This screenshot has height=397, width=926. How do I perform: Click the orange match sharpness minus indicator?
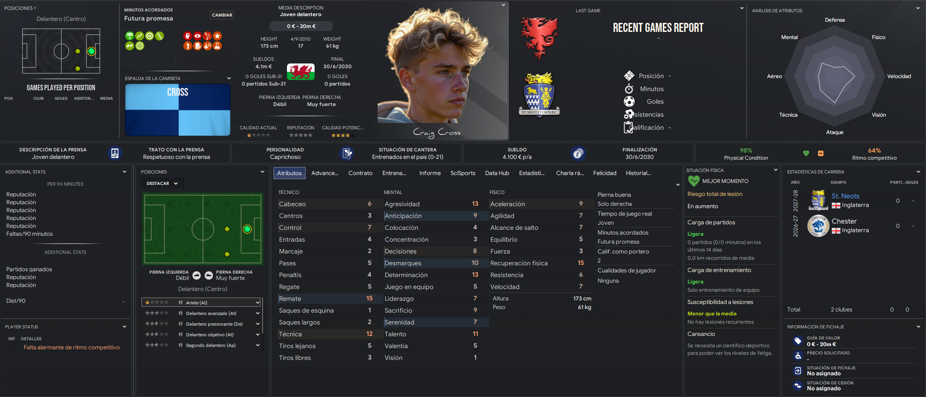[x=821, y=153]
